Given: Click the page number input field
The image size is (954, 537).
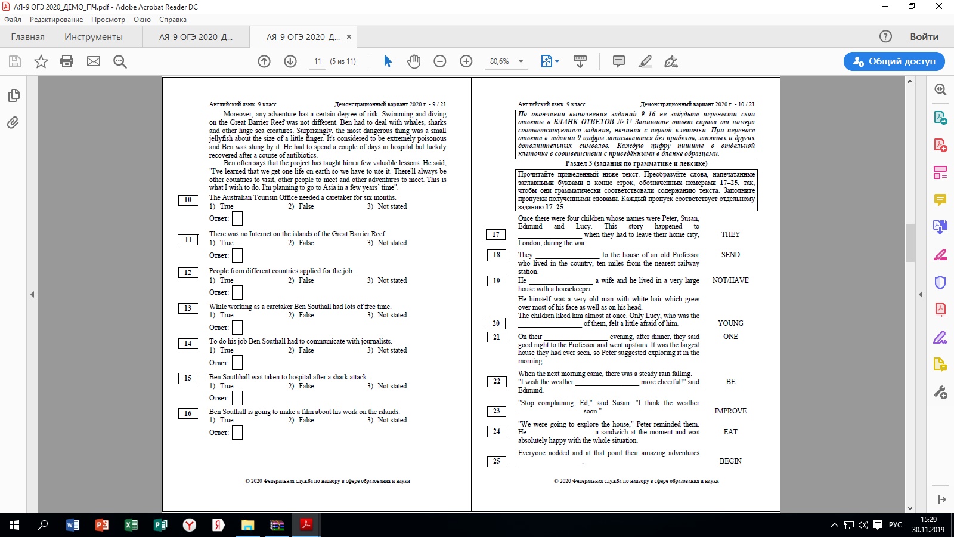Looking at the screenshot, I should pos(318,61).
